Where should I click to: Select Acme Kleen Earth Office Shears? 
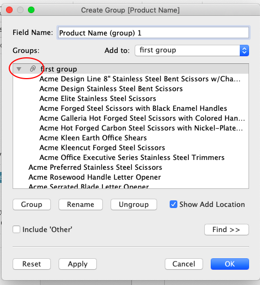point(93,138)
